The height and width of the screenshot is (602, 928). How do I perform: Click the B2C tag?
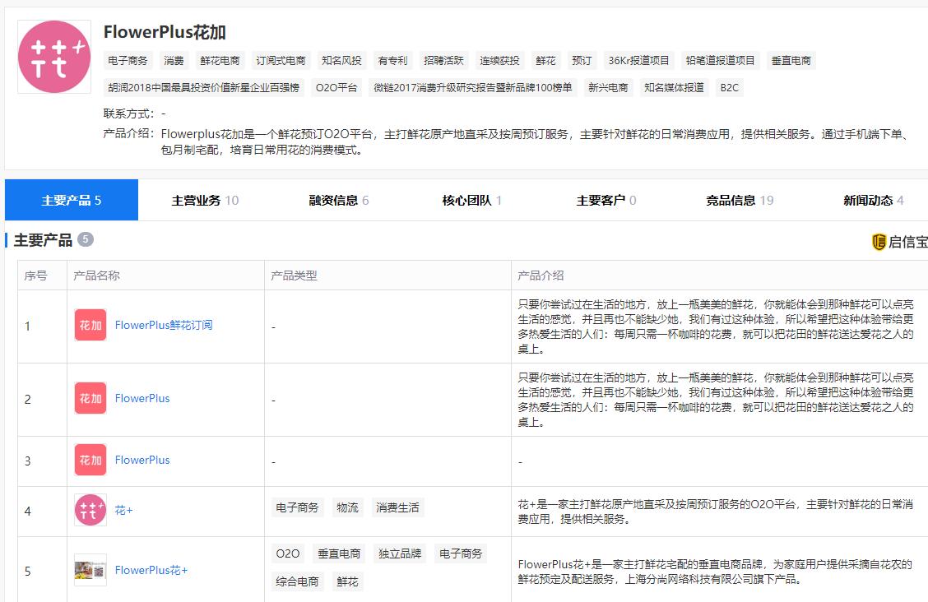coord(729,87)
